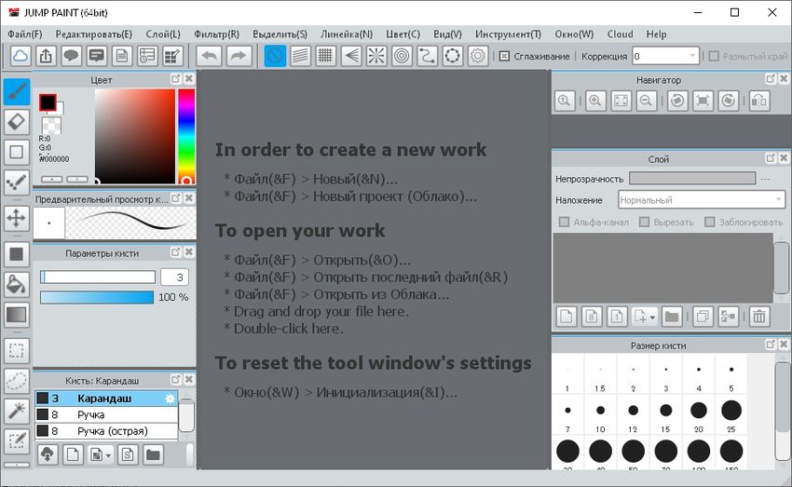Click zoom in icon in Navigator
Viewport: 792px width, 487px height.
click(595, 101)
